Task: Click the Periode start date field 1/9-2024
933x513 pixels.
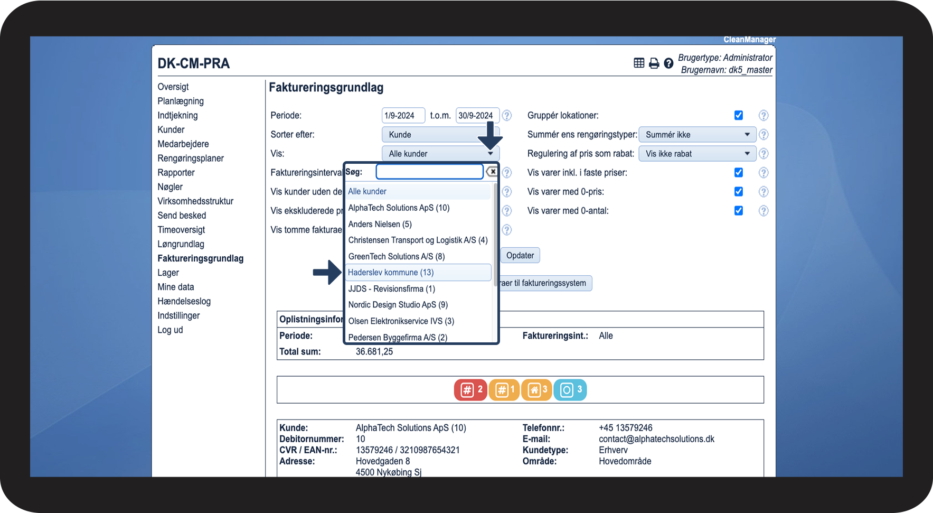Action: click(403, 116)
